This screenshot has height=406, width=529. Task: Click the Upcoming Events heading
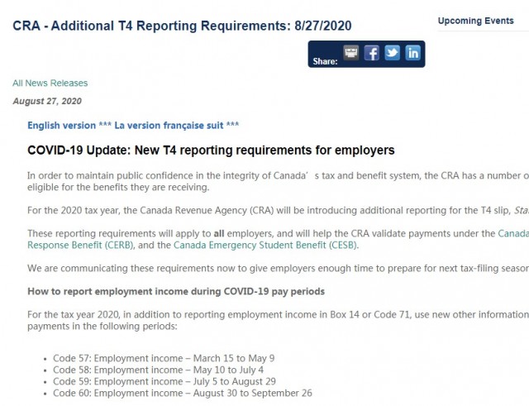[476, 21]
